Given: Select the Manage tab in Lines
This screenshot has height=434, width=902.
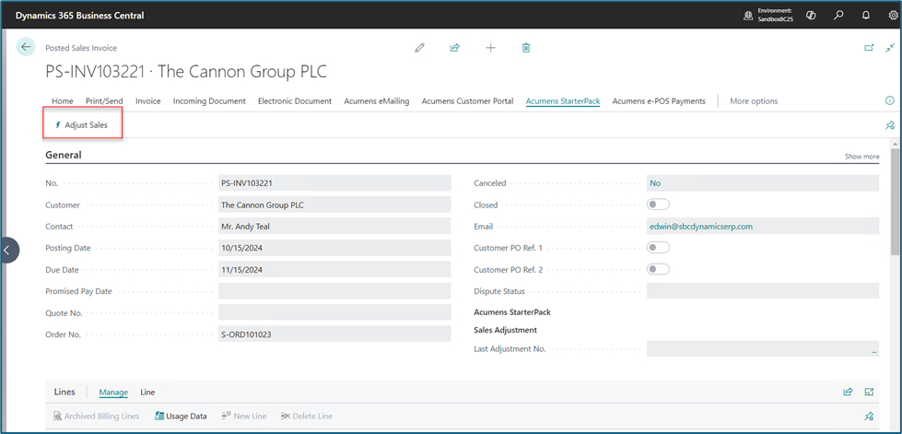Looking at the screenshot, I should tap(113, 392).
